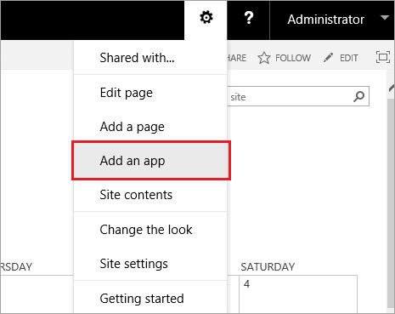Select Shared with... menu item
395x314 pixels.
(150, 58)
